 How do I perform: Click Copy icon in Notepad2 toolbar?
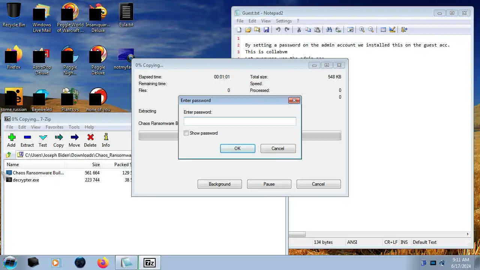pos(308,30)
